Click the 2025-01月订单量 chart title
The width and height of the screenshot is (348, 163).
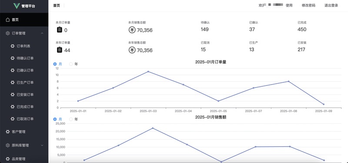[x=211, y=62]
